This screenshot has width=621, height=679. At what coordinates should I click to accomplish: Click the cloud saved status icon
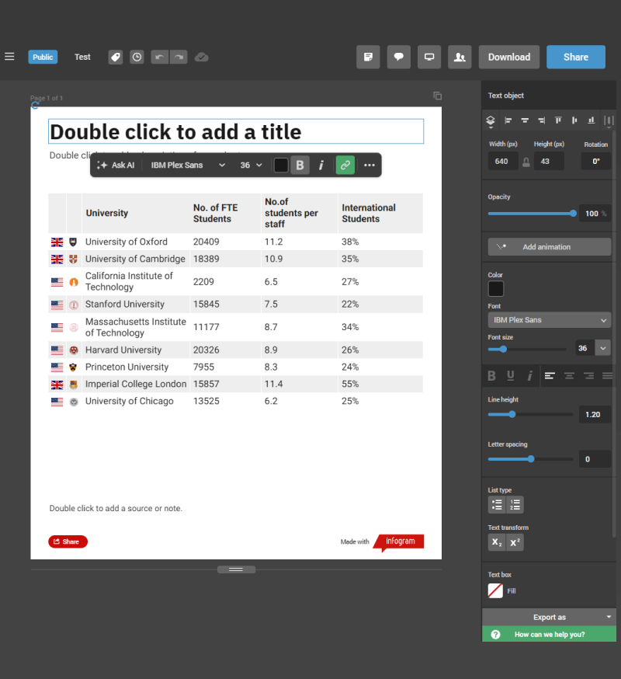tap(201, 57)
